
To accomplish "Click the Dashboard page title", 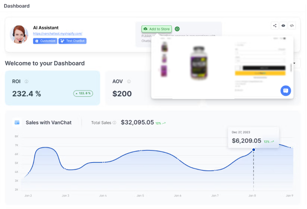I will 17,6.
